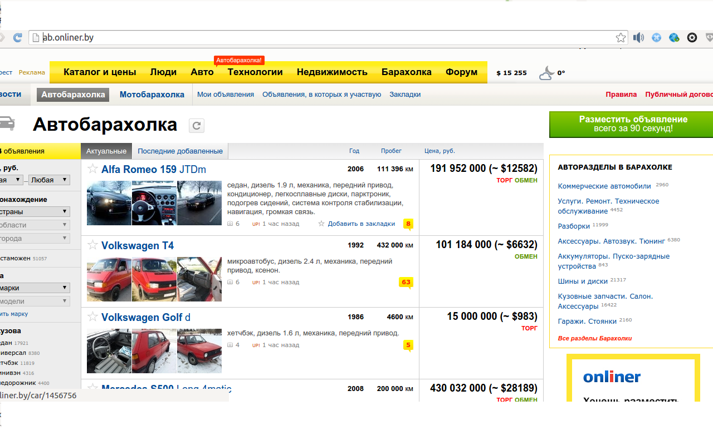Star the Alfa Romeo 159 listing
The image size is (713, 445).
tap(92, 169)
